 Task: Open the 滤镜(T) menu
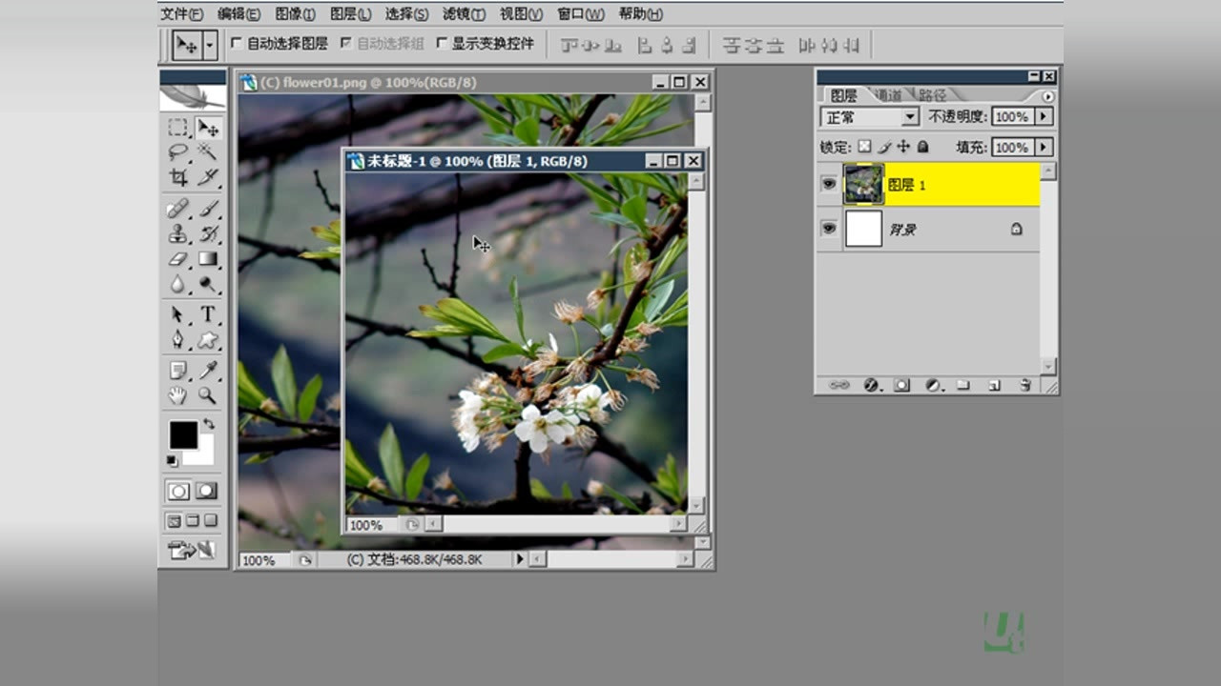click(464, 13)
